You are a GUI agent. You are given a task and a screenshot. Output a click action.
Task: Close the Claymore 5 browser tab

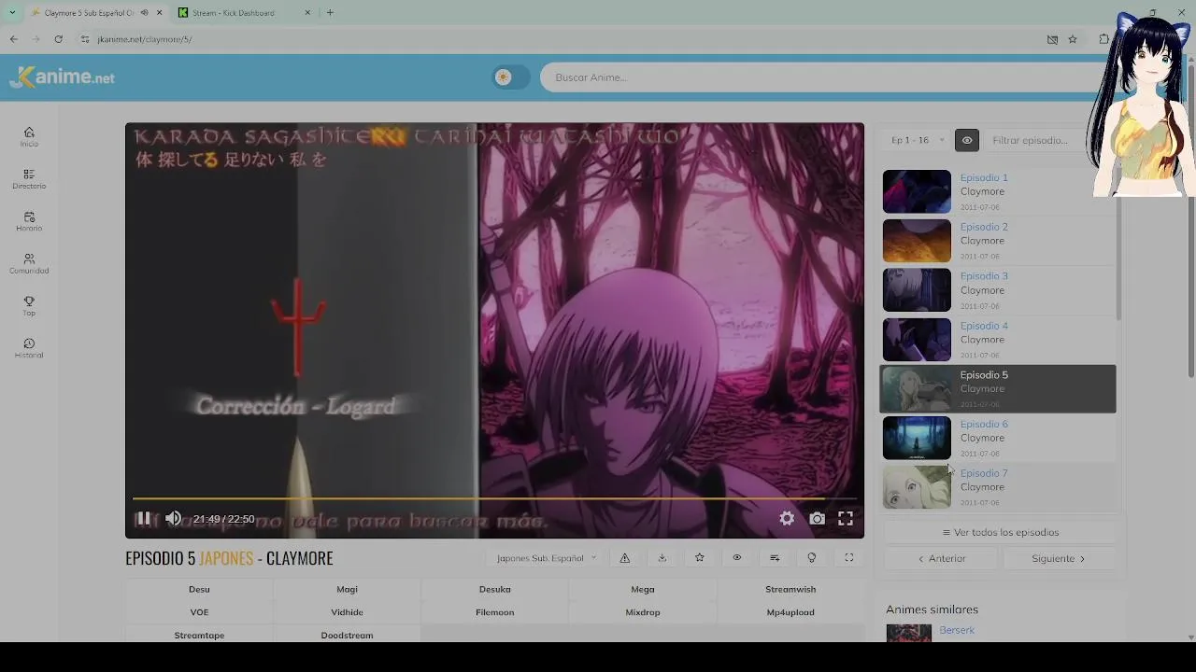[x=159, y=13]
